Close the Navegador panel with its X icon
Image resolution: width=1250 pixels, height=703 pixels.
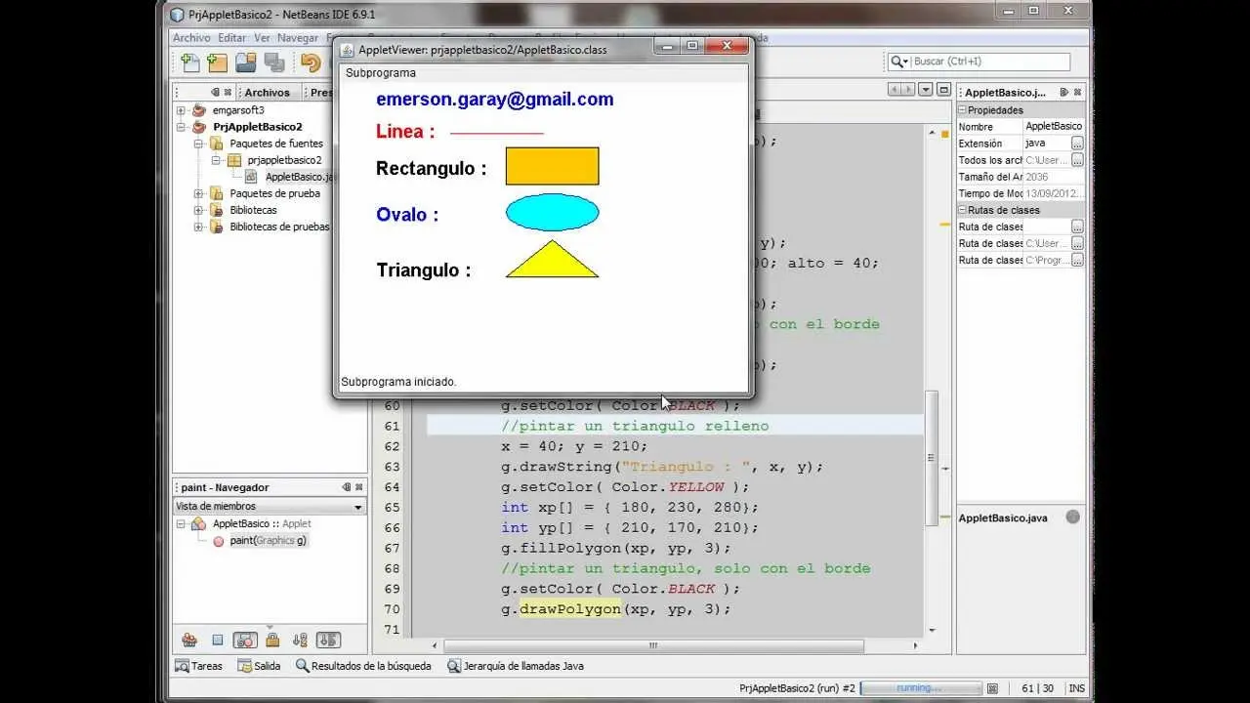[x=359, y=487]
